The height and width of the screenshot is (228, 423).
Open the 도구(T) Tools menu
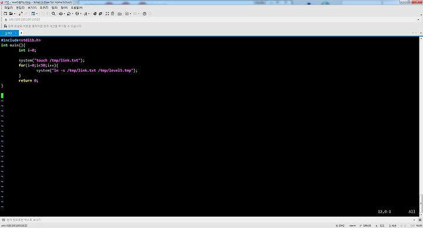44,8
